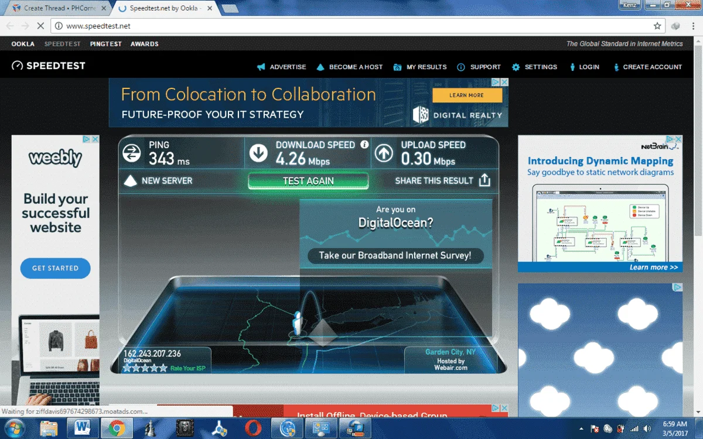Open Pingtest from top menu

coord(105,44)
